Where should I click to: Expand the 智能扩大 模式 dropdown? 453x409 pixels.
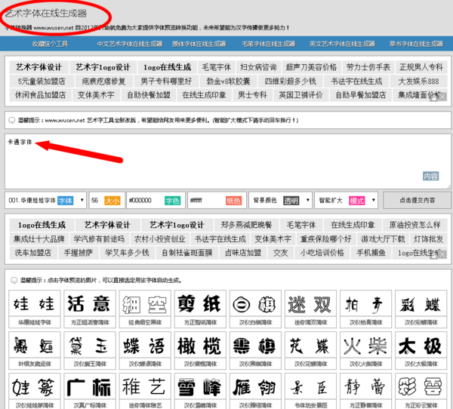[346, 200]
